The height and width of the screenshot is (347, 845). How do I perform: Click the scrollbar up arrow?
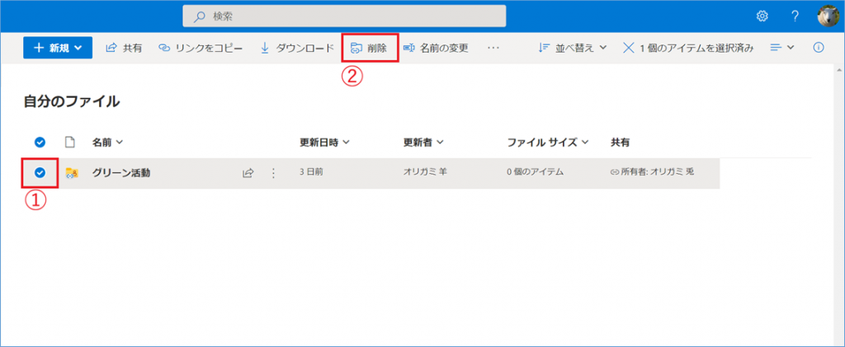(838, 71)
